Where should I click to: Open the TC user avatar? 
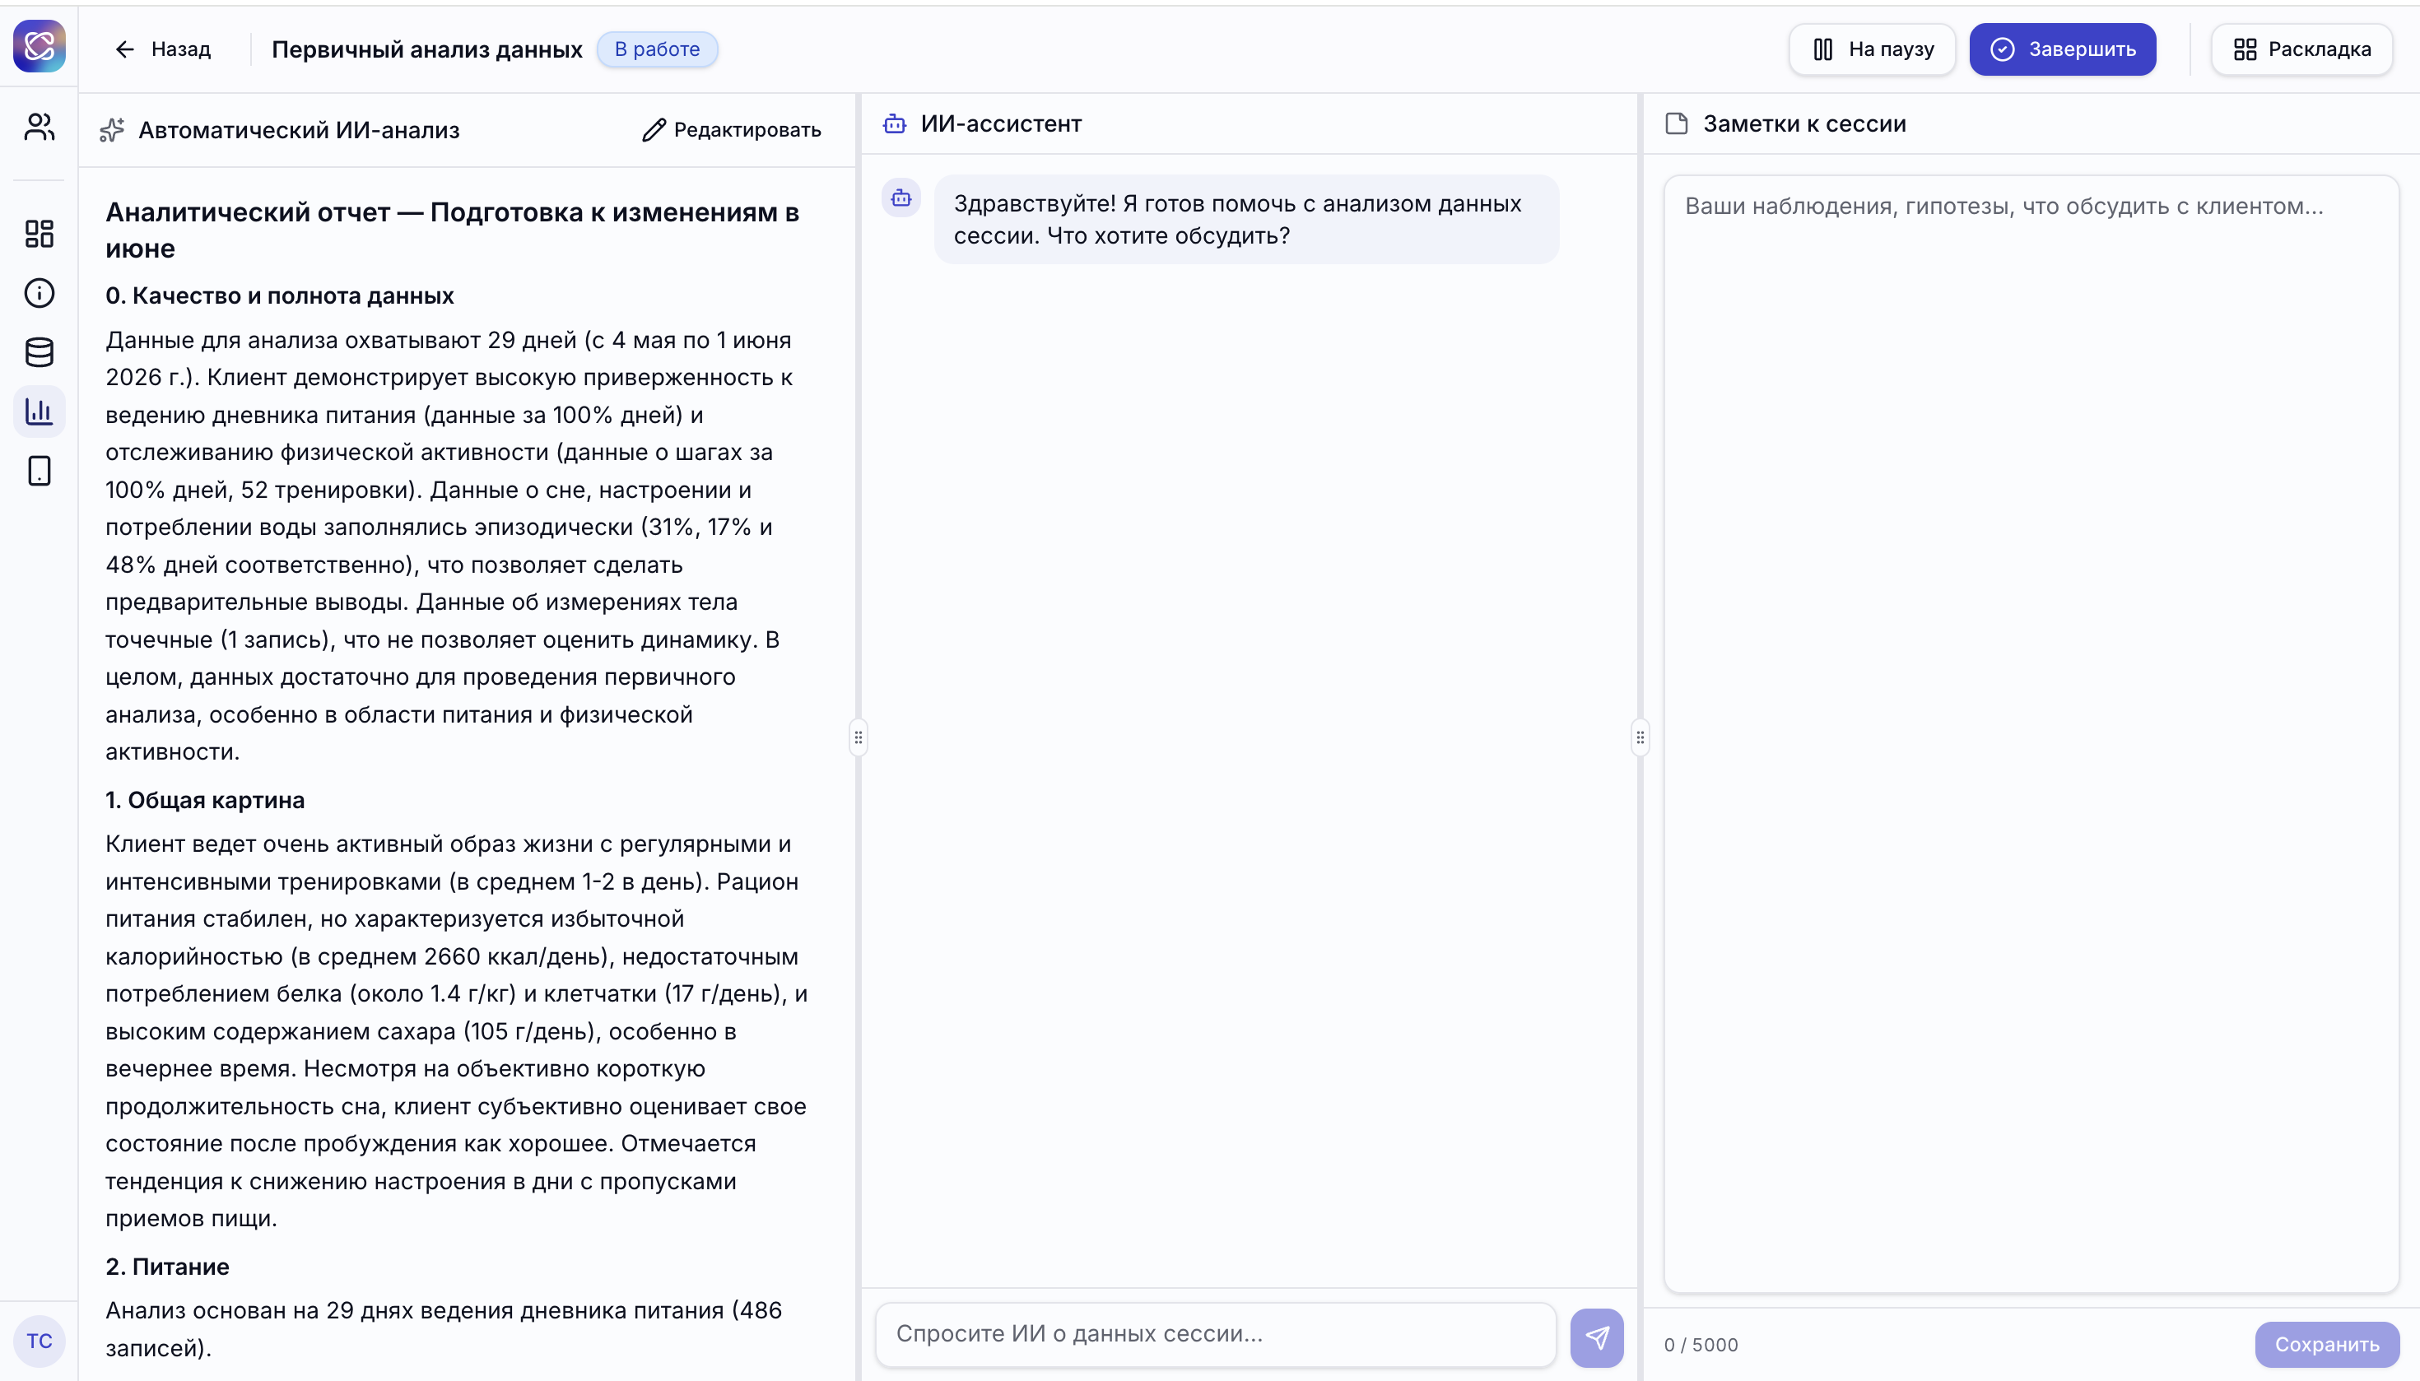click(39, 1340)
